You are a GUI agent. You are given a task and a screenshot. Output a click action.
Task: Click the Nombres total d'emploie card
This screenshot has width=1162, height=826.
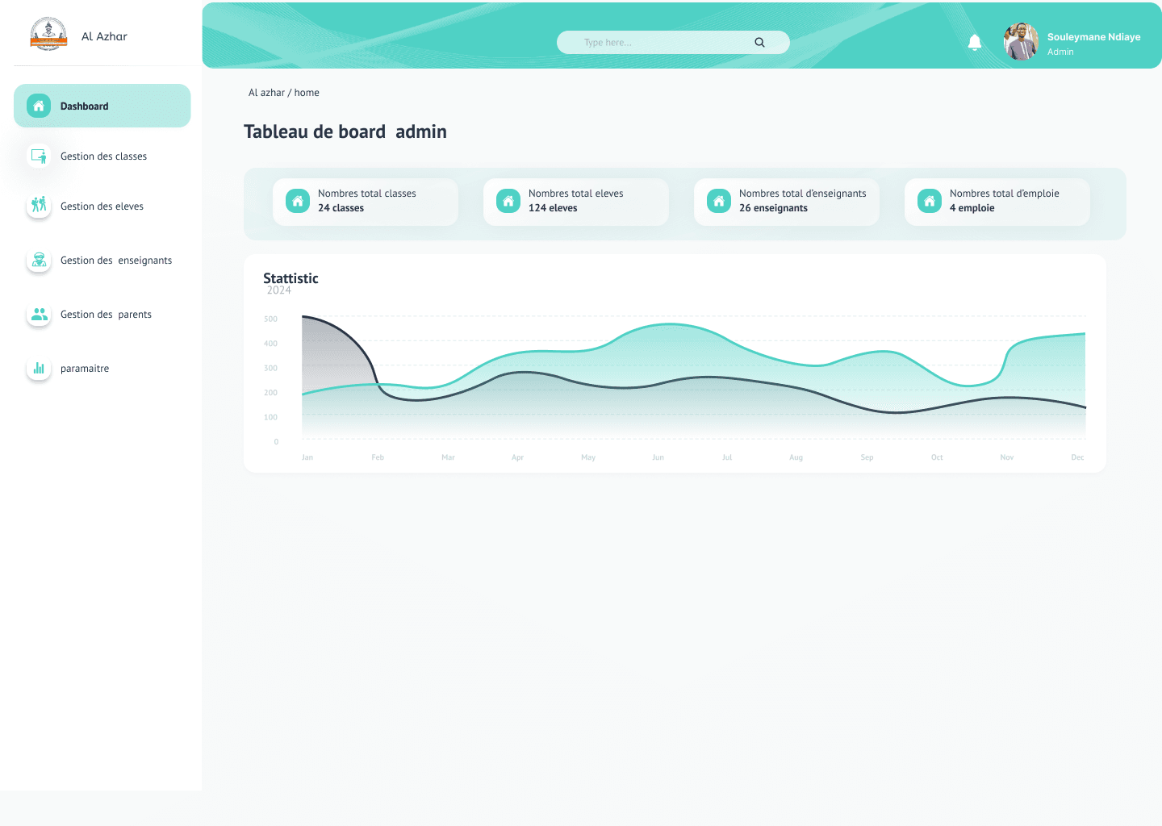pyautogui.click(x=997, y=202)
